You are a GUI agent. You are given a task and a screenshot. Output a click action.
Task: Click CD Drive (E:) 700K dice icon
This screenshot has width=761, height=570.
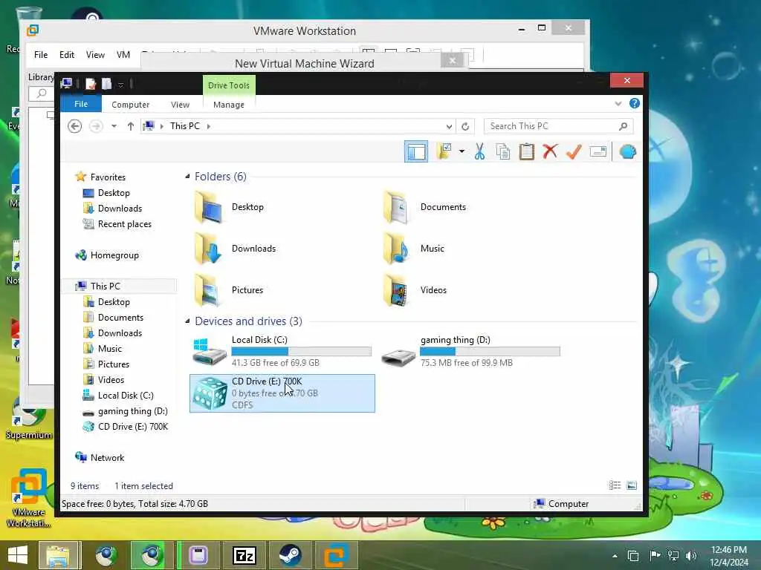[210, 393]
